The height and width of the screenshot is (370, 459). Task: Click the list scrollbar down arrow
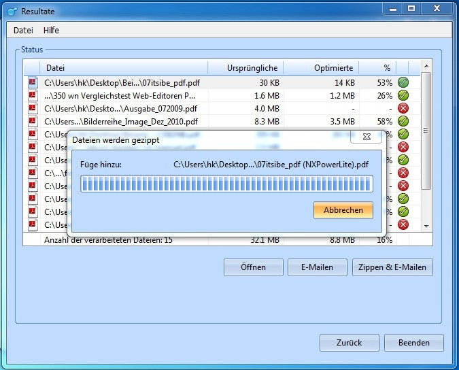click(x=426, y=226)
